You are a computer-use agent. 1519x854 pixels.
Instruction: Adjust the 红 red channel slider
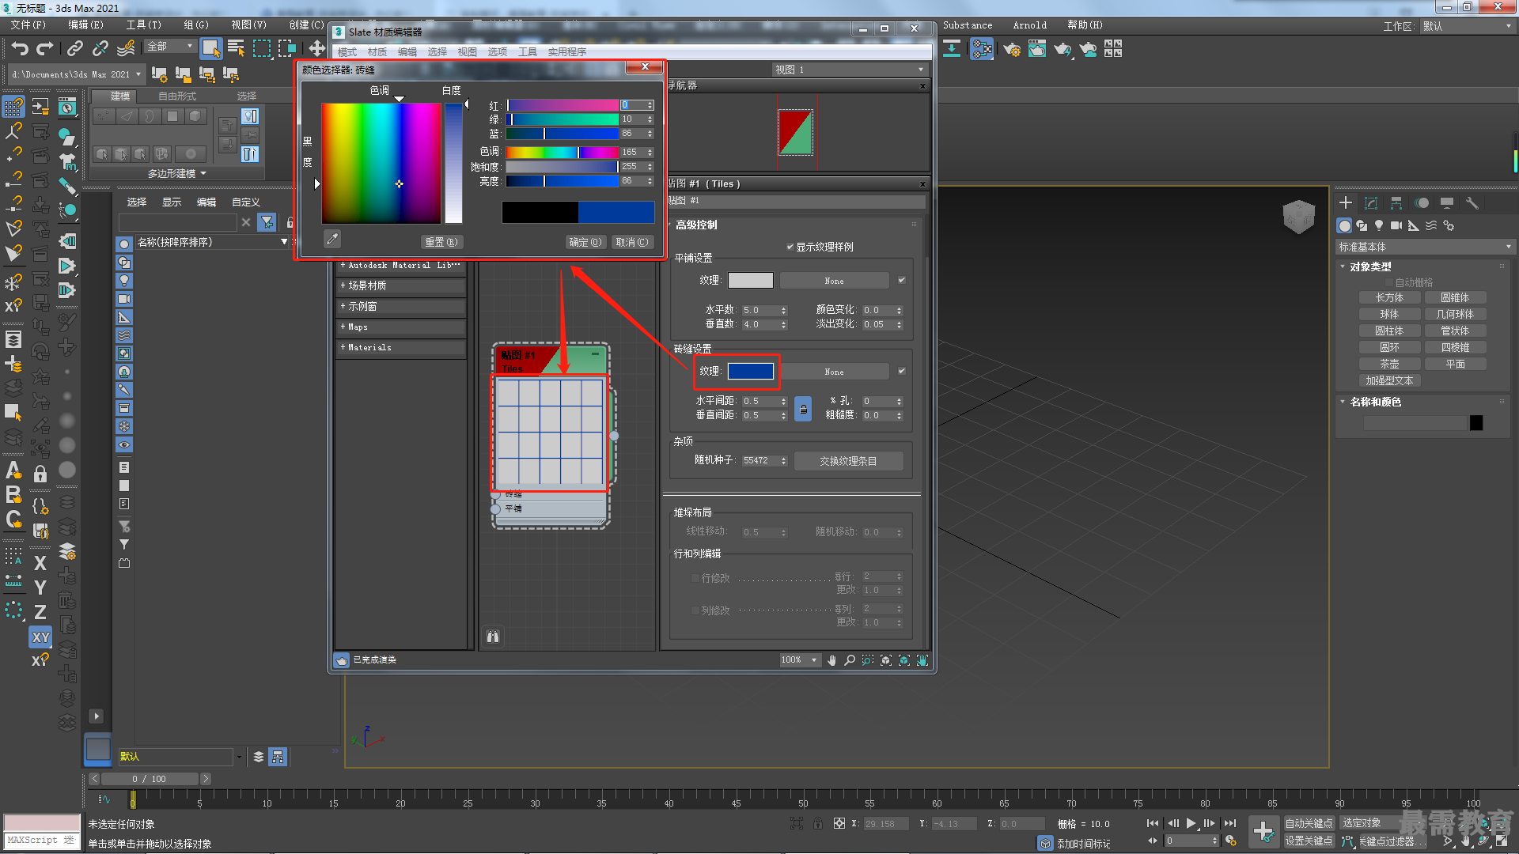(x=562, y=105)
